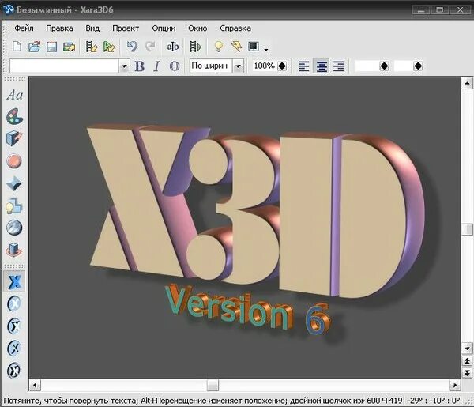Click the page-down arrow below the scrollbar
Image resolution: width=474 pixels, height=407 pixels.
pos(467,372)
